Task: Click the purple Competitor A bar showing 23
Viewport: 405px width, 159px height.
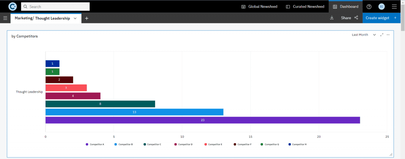Action: click(202, 120)
